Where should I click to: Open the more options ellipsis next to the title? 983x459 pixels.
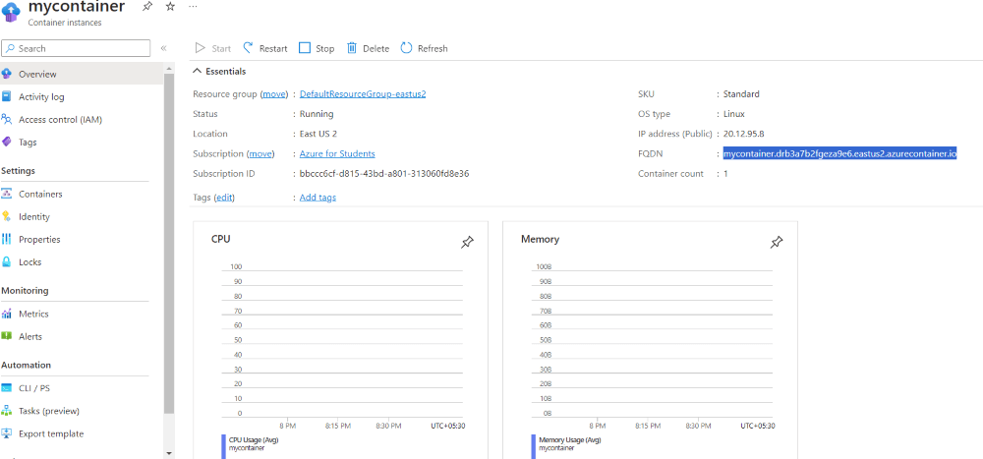[193, 6]
